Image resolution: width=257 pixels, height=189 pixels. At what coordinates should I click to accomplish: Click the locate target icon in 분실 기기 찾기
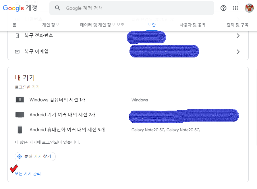[x=20, y=157]
